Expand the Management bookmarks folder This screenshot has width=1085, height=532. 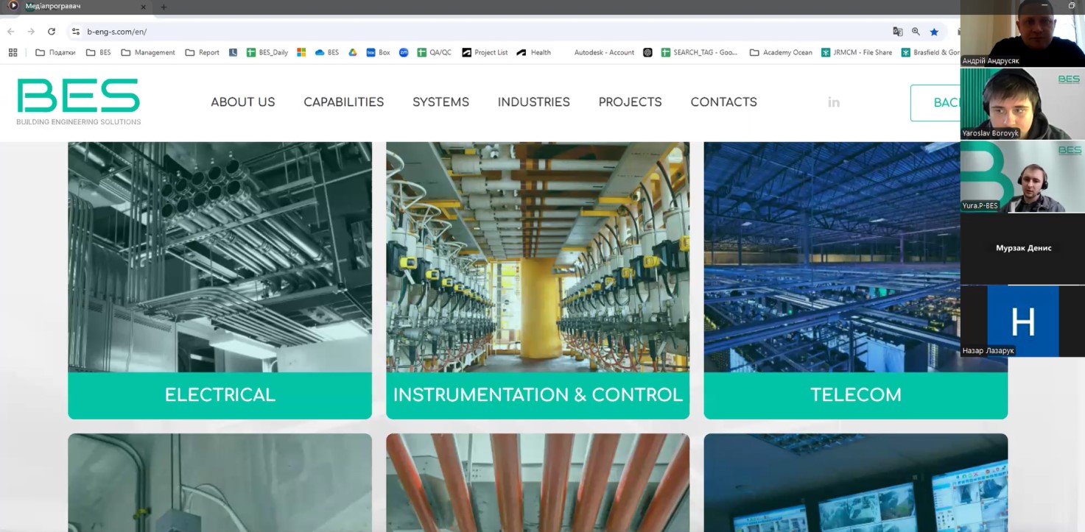[x=148, y=52]
